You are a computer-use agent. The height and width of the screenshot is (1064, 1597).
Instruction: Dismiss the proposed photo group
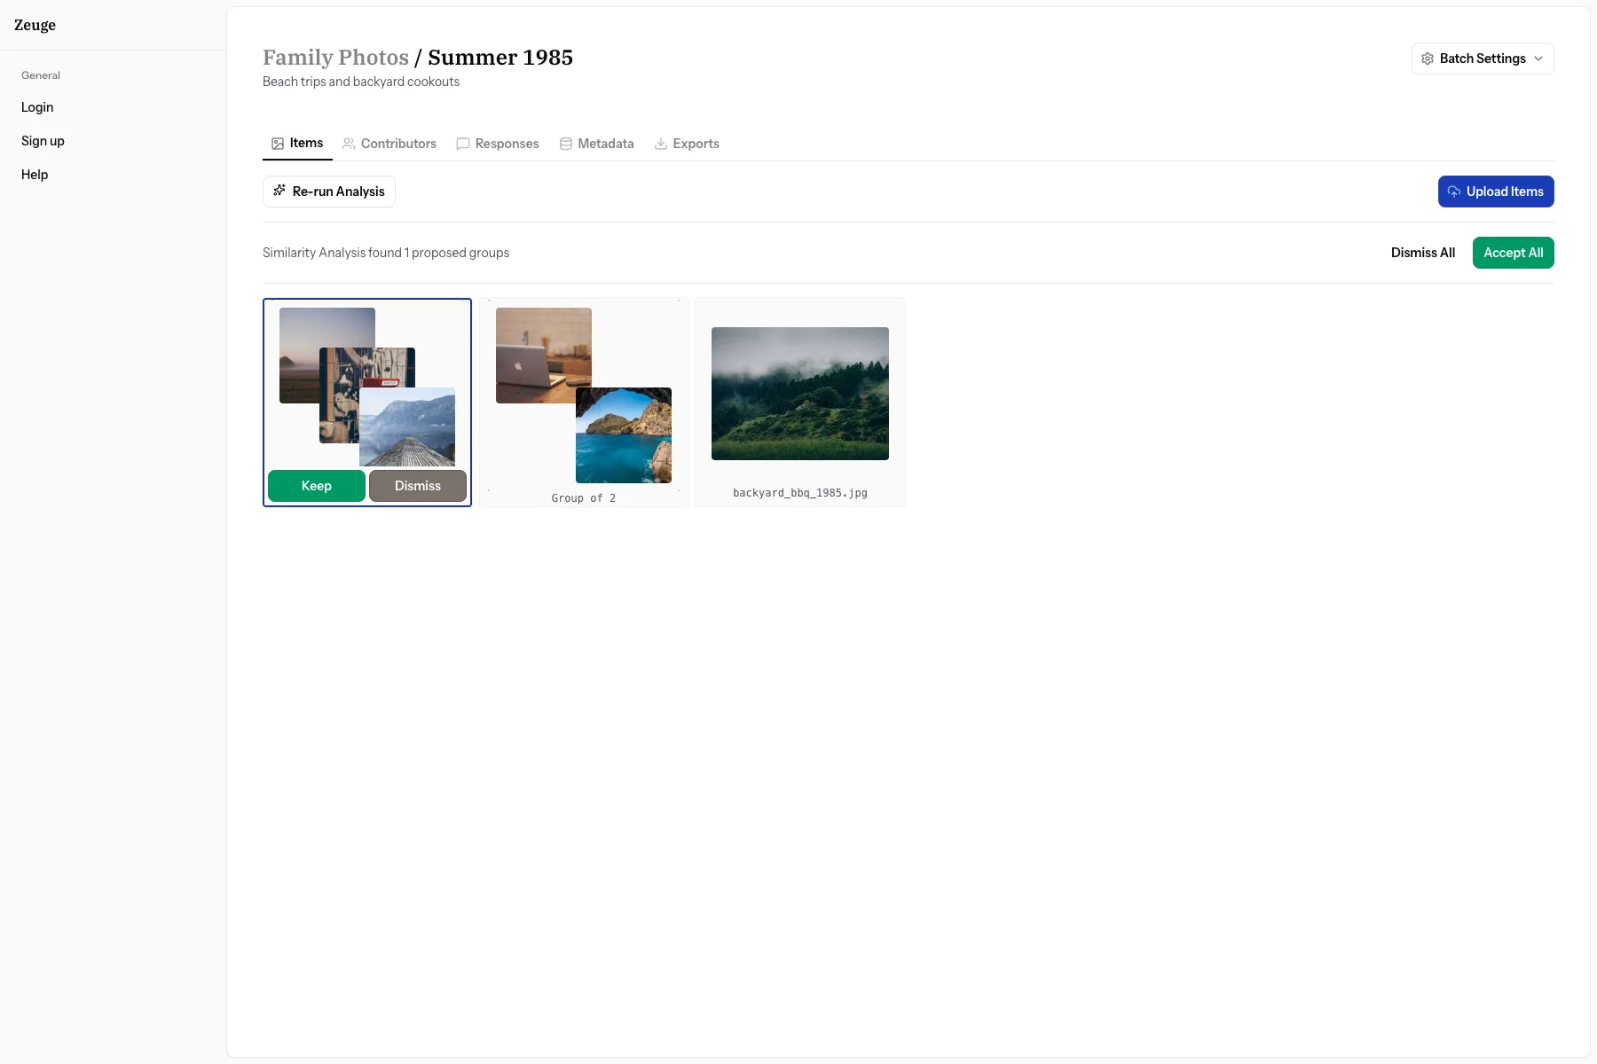point(418,486)
